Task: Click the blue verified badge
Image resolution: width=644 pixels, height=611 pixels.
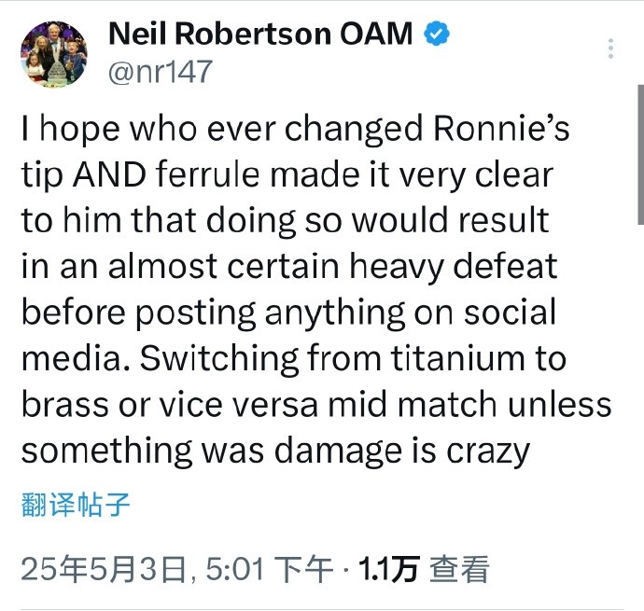Action: 438,35
